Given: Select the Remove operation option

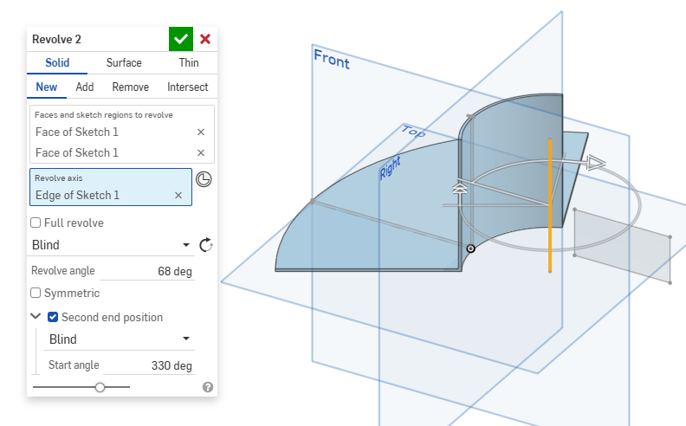Looking at the screenshot, I should coord(130,87).
